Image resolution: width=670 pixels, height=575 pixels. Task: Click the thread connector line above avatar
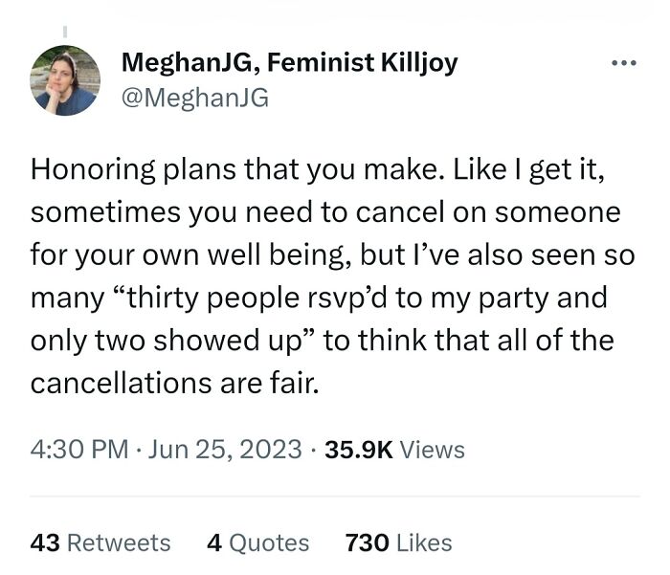[x=65, y=32]
